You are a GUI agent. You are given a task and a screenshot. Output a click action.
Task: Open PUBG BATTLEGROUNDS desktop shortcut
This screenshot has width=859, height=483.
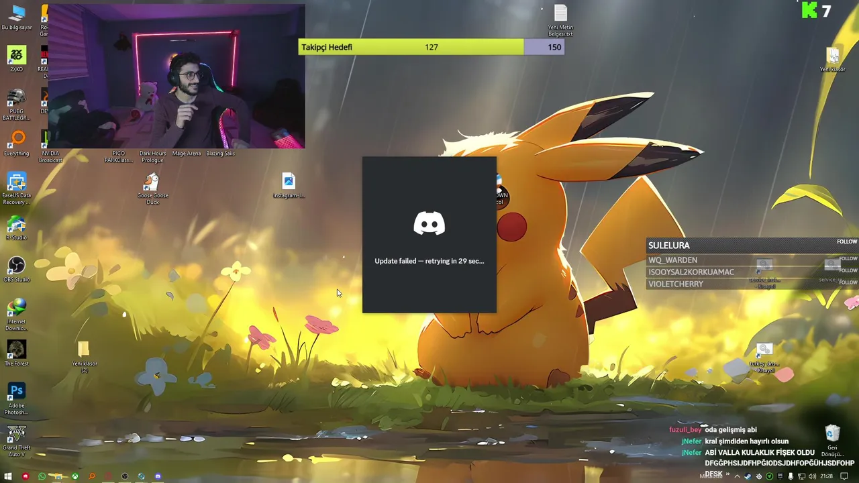coord(17,105)
